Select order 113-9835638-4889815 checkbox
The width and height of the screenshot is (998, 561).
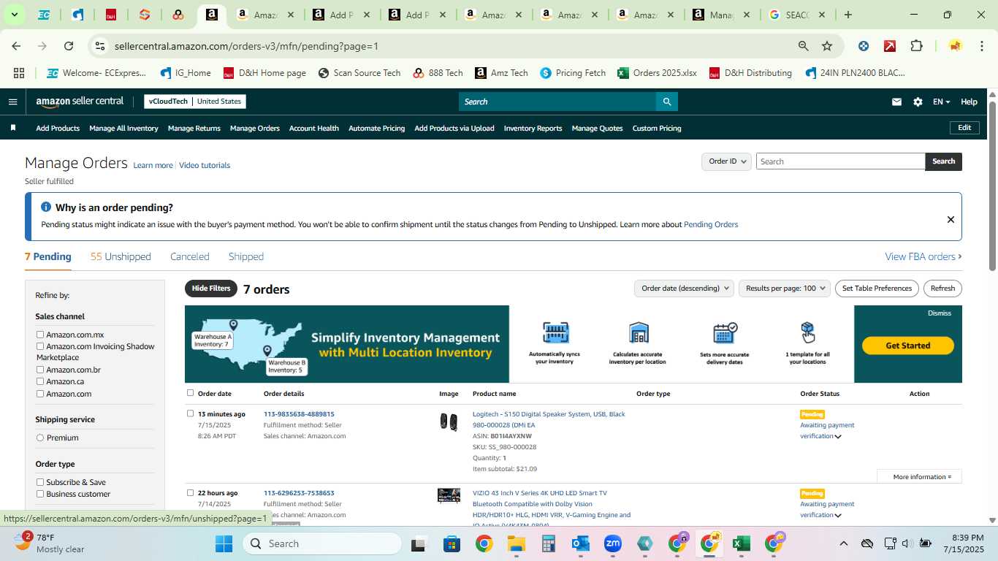[191, 413]
